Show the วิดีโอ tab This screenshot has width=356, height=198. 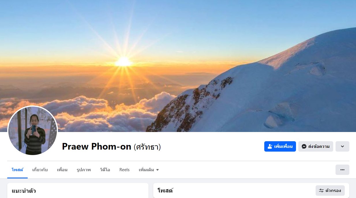(105, 170)
